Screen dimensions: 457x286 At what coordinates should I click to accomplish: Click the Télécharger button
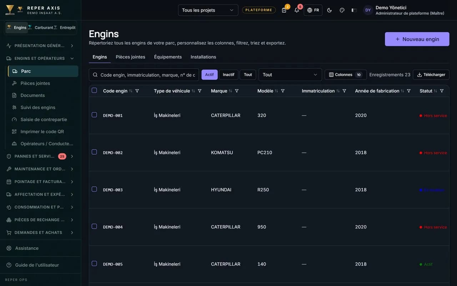click(x=431, y=75)
